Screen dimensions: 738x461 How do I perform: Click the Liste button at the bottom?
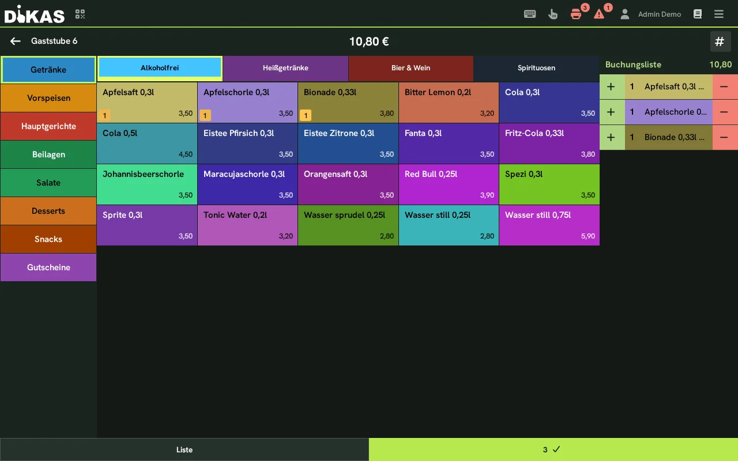point(184,449)
